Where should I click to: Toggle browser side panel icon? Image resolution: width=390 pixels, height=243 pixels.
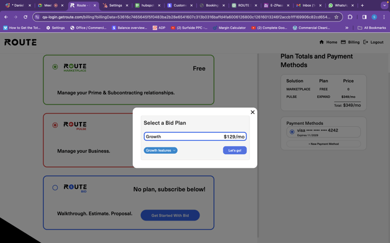coord(364,17)
